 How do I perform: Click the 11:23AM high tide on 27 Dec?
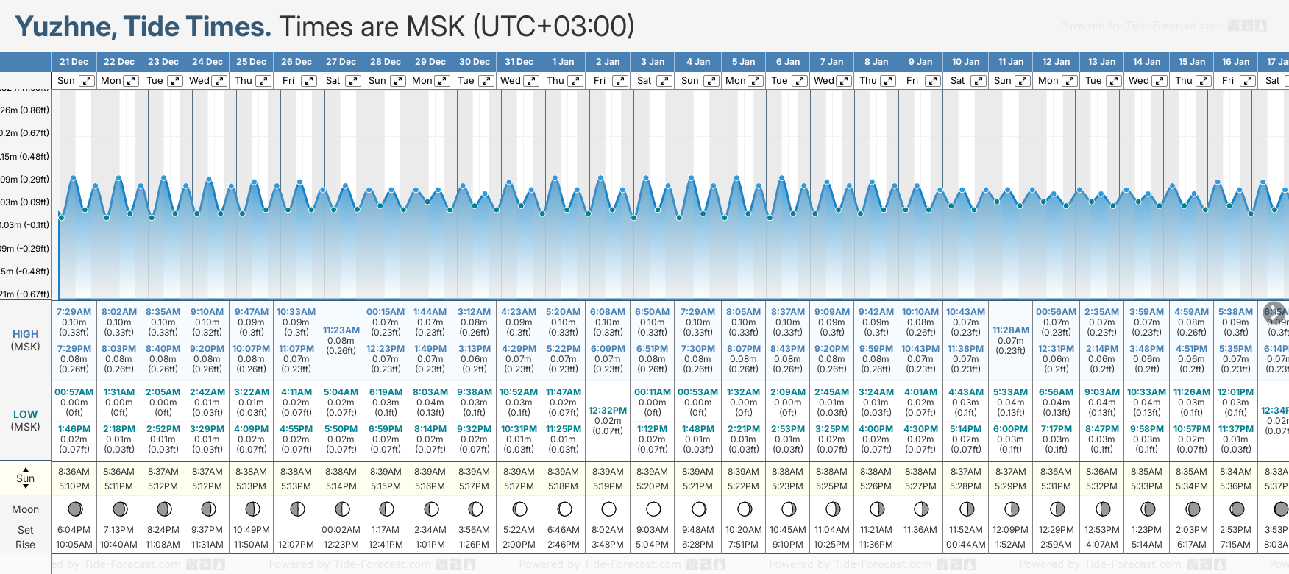[341, 330]
